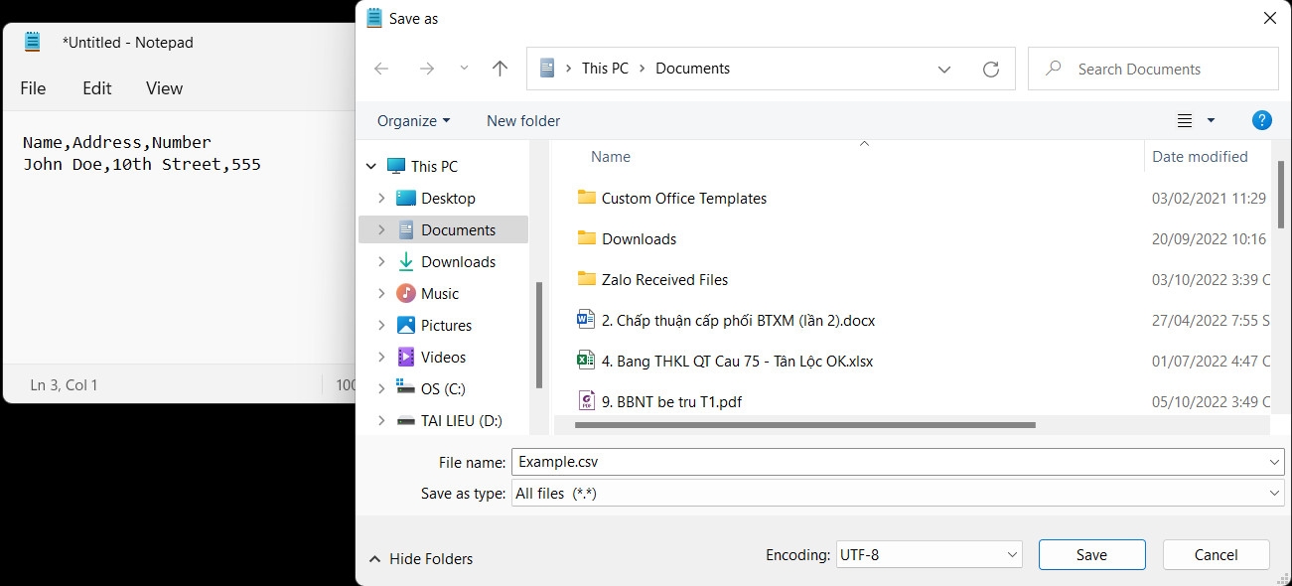This screenshot has width=1292, height=586.
Task: Open the Encoding UTF-8 dropdown
Action: (x=929, y=554)
